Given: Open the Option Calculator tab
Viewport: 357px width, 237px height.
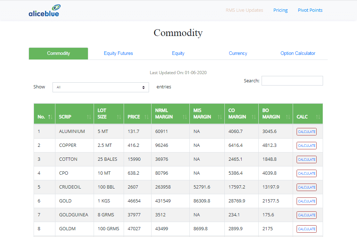Looking at the screenshot, I should (298, 53).
